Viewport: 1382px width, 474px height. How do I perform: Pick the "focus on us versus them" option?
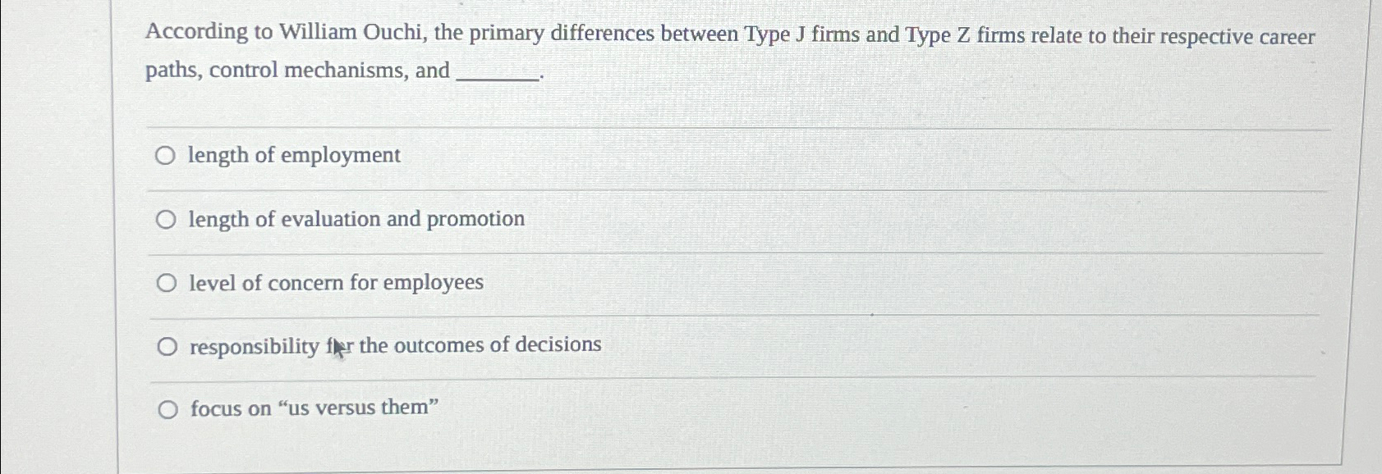(167, 408)
